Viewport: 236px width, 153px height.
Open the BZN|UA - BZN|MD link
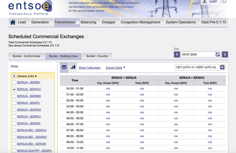tap(29, 96)
